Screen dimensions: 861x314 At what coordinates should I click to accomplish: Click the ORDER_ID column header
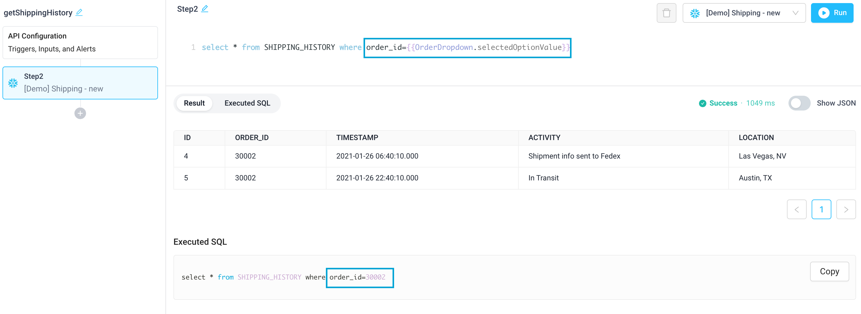252,138
